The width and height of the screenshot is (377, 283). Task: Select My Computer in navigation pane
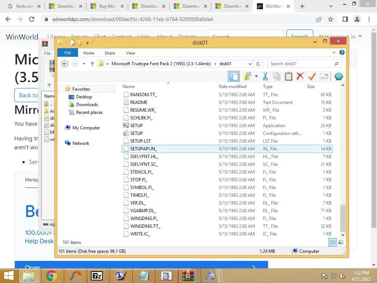point(86,128)
